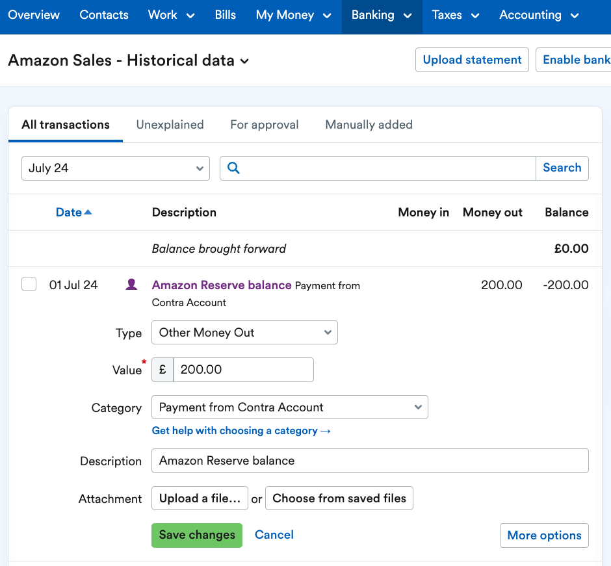
Task: Click the magnifier icon in search box
Action: (x=233, y=168)
